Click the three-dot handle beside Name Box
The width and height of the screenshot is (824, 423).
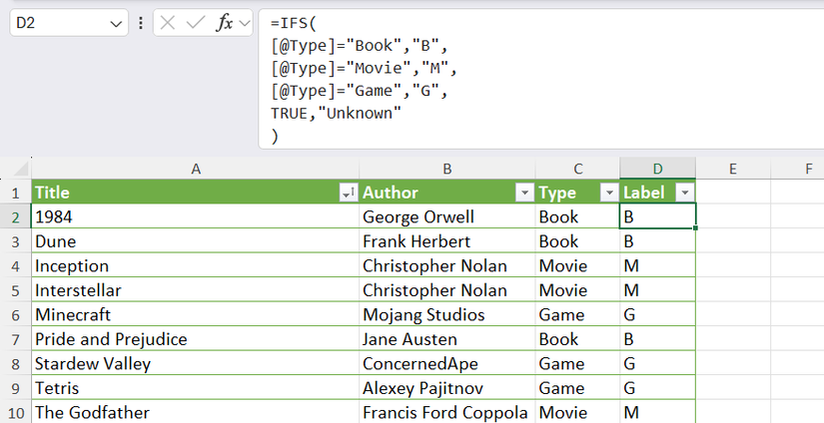pos(140,23)
